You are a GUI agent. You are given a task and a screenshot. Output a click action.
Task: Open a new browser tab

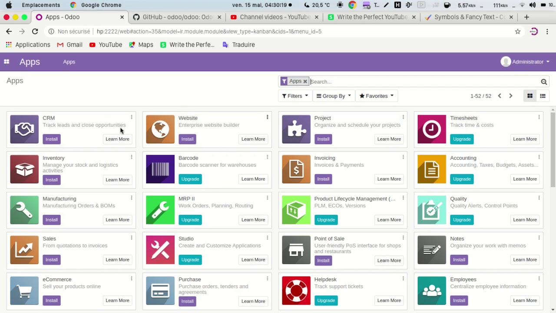click(526, 17)
